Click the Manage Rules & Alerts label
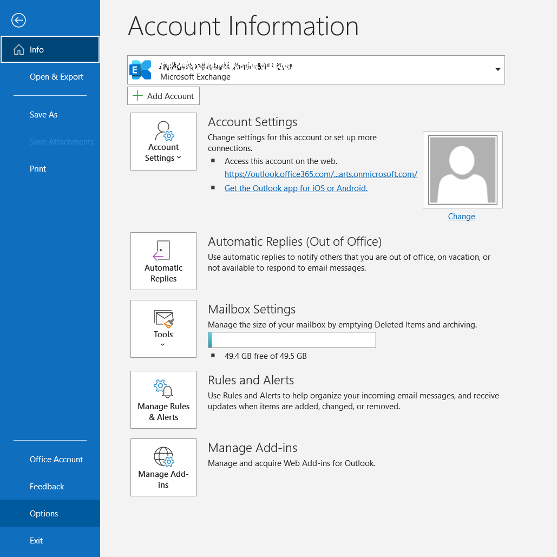This screenshot has height=557, width=557. coord(163,412)
